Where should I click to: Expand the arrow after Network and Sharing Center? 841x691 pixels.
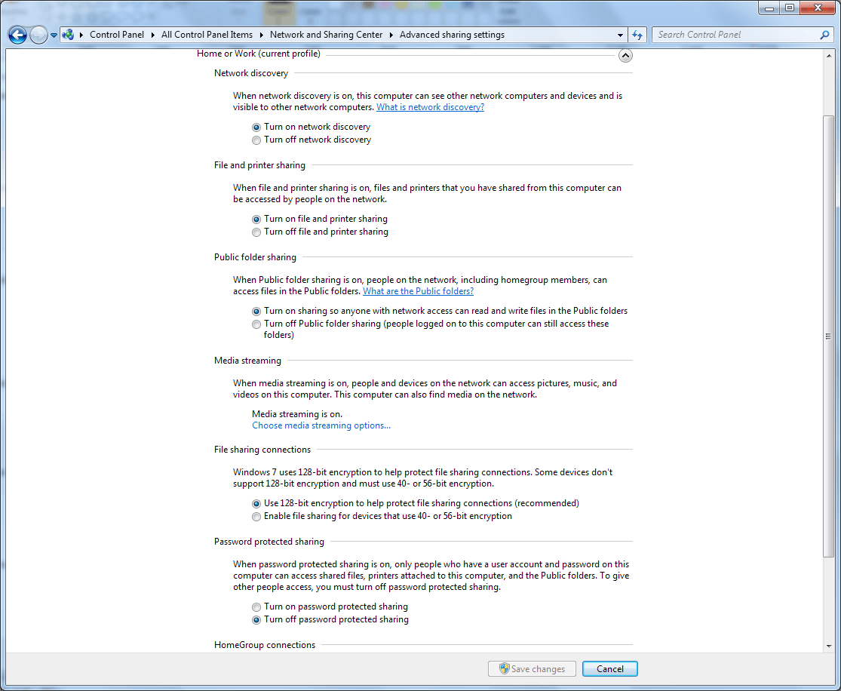pyautogui.click(x=391, y=35)
